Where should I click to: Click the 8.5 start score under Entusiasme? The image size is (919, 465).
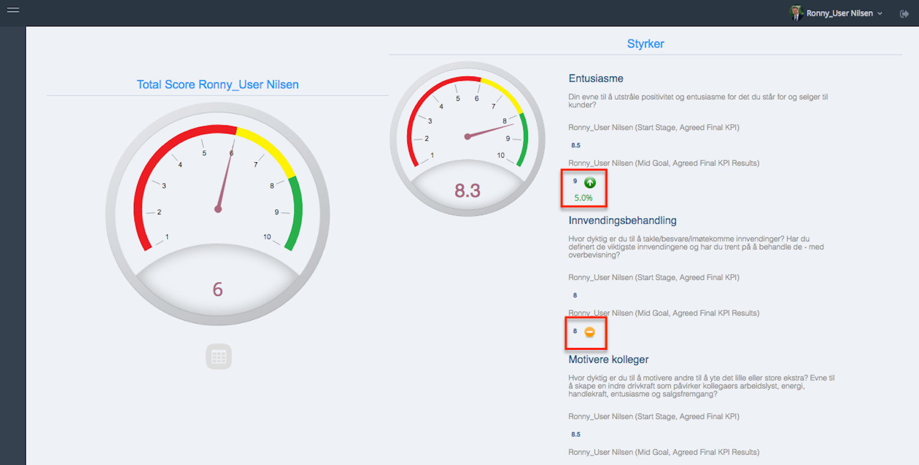576,146
